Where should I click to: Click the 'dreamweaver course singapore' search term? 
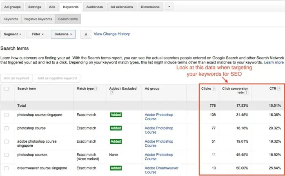pyautogui.click(x=42, y=168)
